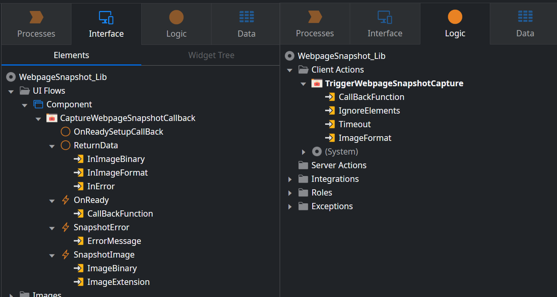557x297 pixels.
Task: Click the Timeout parameter arrow icon
Action: point(330,124)
